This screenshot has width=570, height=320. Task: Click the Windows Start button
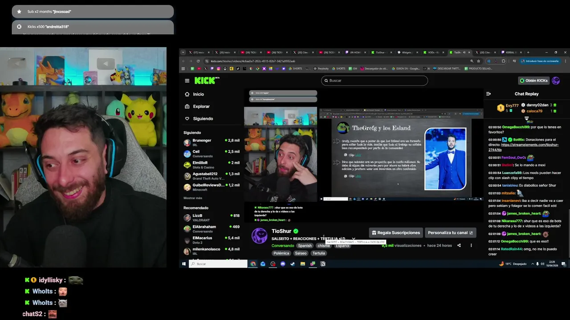coord(183,264)
